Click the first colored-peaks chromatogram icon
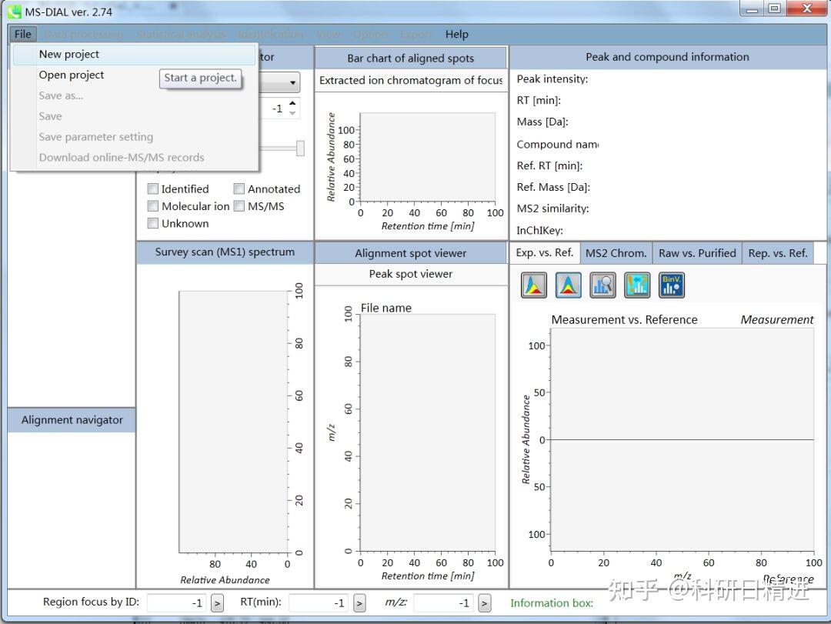The width and height of the screenshot is (831, 624). 534,285
